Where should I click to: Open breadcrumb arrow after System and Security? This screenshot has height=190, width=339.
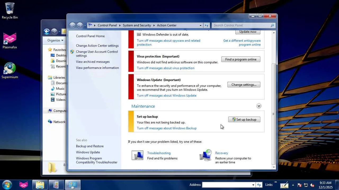pyautogui.click(x=154, y=25)
